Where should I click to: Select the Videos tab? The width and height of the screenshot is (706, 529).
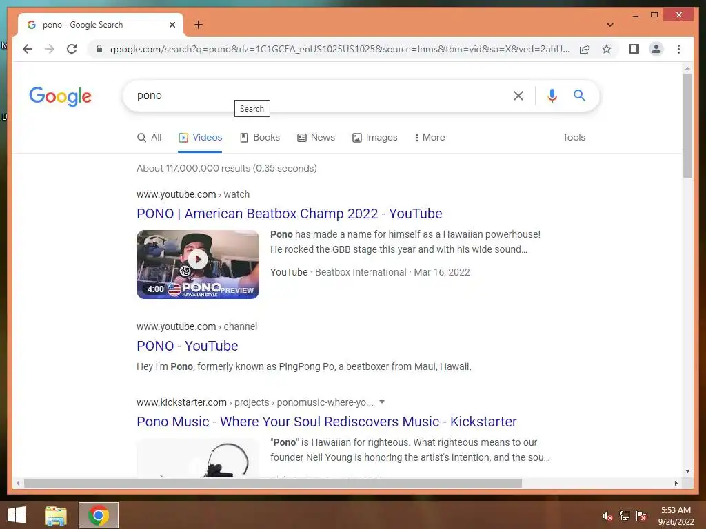(200, 138)
